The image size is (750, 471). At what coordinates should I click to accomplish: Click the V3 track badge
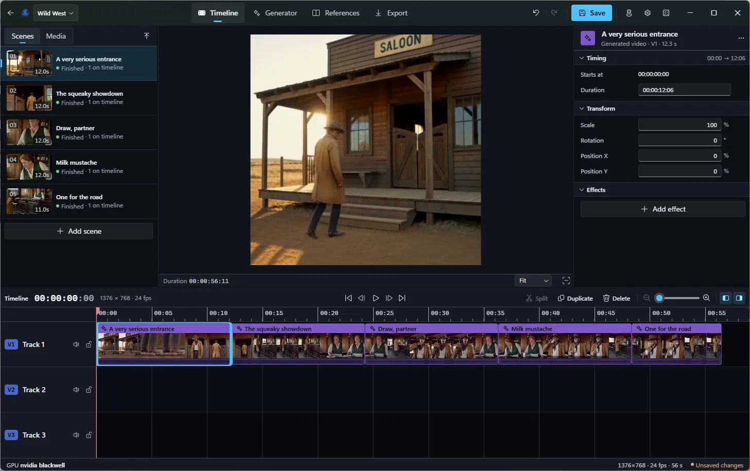[x=11, y=435]
